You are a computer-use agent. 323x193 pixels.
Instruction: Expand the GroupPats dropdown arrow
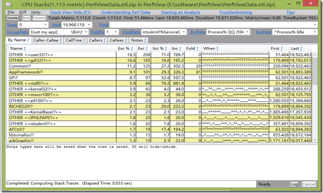pyautogui.click(x=86, y=32)
